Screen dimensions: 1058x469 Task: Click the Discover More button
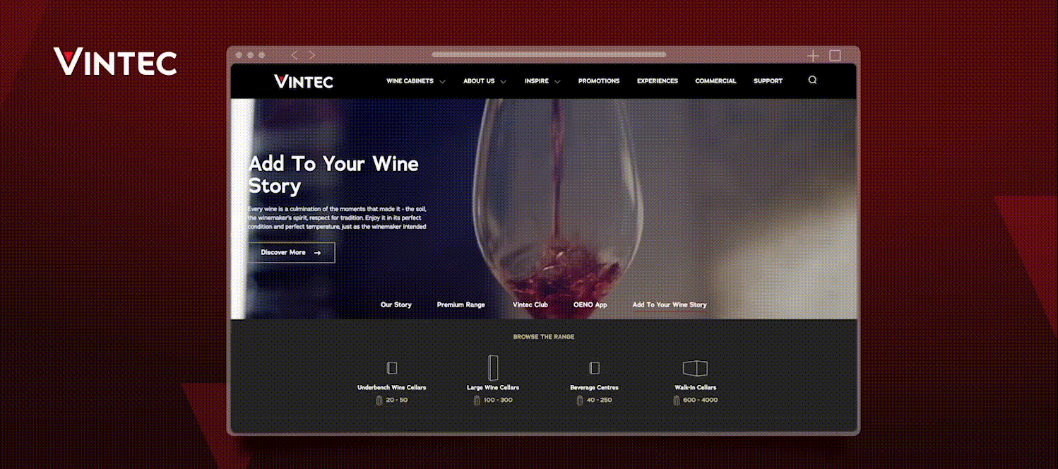click(291, 252)
